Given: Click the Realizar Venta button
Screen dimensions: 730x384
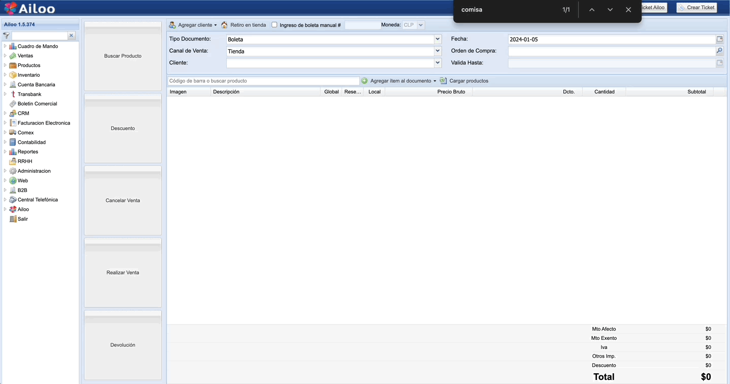Looking at the screenshot, I should (123, 273).
